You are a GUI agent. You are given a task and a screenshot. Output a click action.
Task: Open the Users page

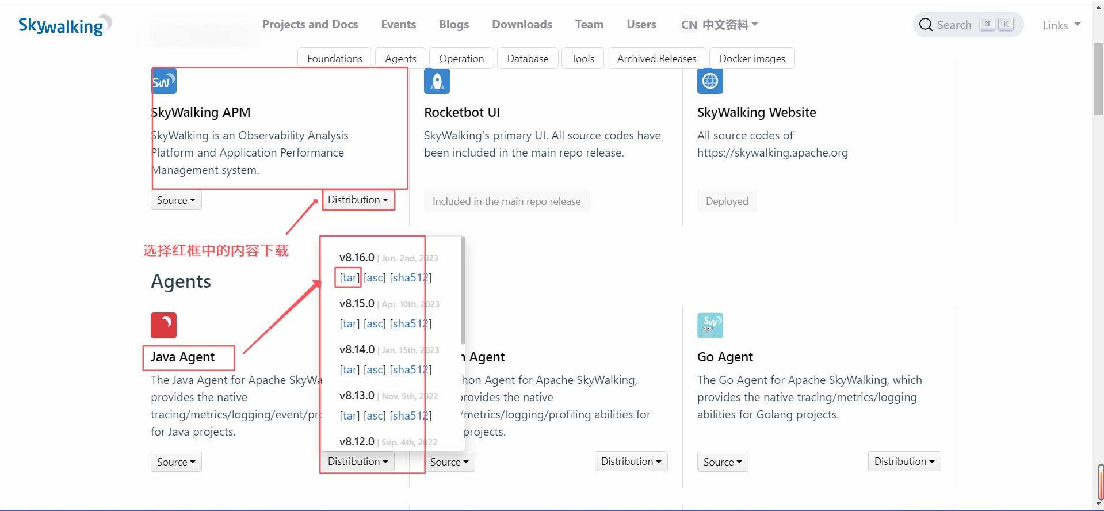(641, 24)
